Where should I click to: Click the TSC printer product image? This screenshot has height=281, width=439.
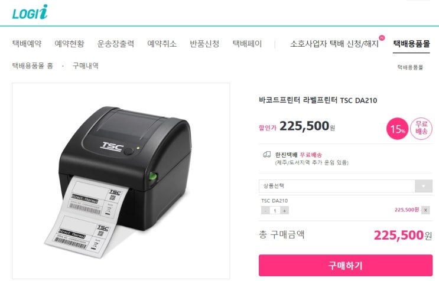click(121, 181)
